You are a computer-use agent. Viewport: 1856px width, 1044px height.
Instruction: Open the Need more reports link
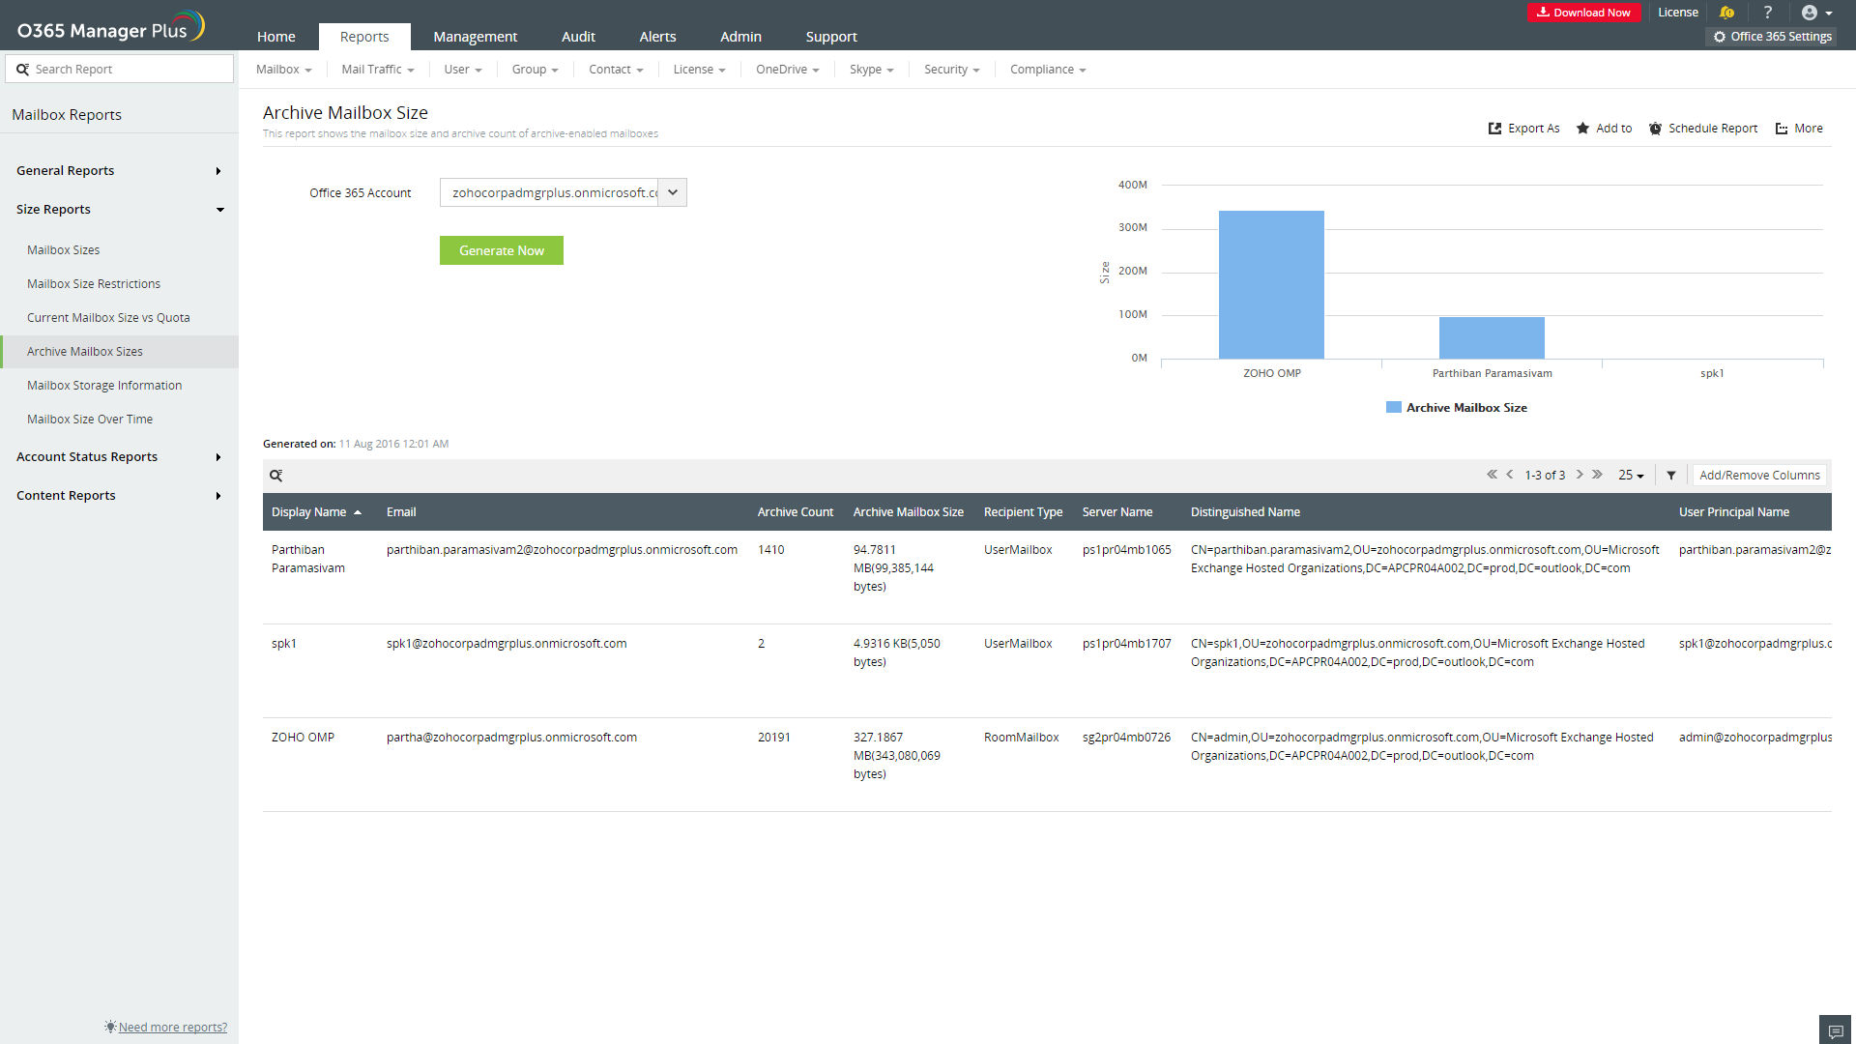tap(172, 1027)
